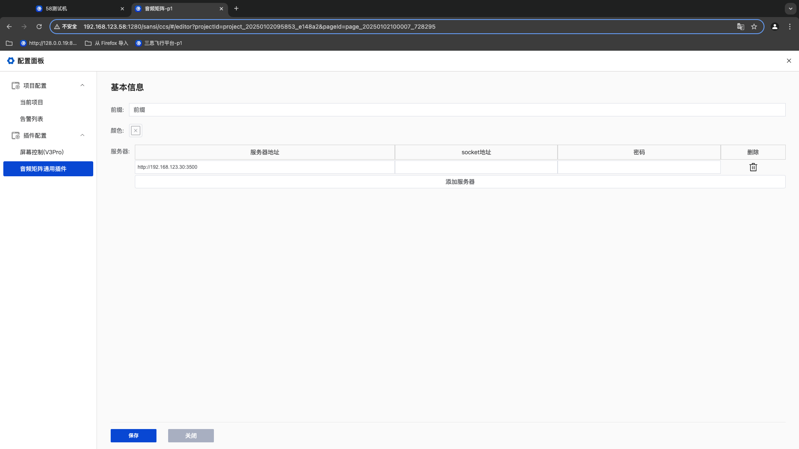The height and width of the screenshot is (449, 799).
Task: Select 屏幕控制(V3Pro) in the sidebar
Action: pos(42,152)
